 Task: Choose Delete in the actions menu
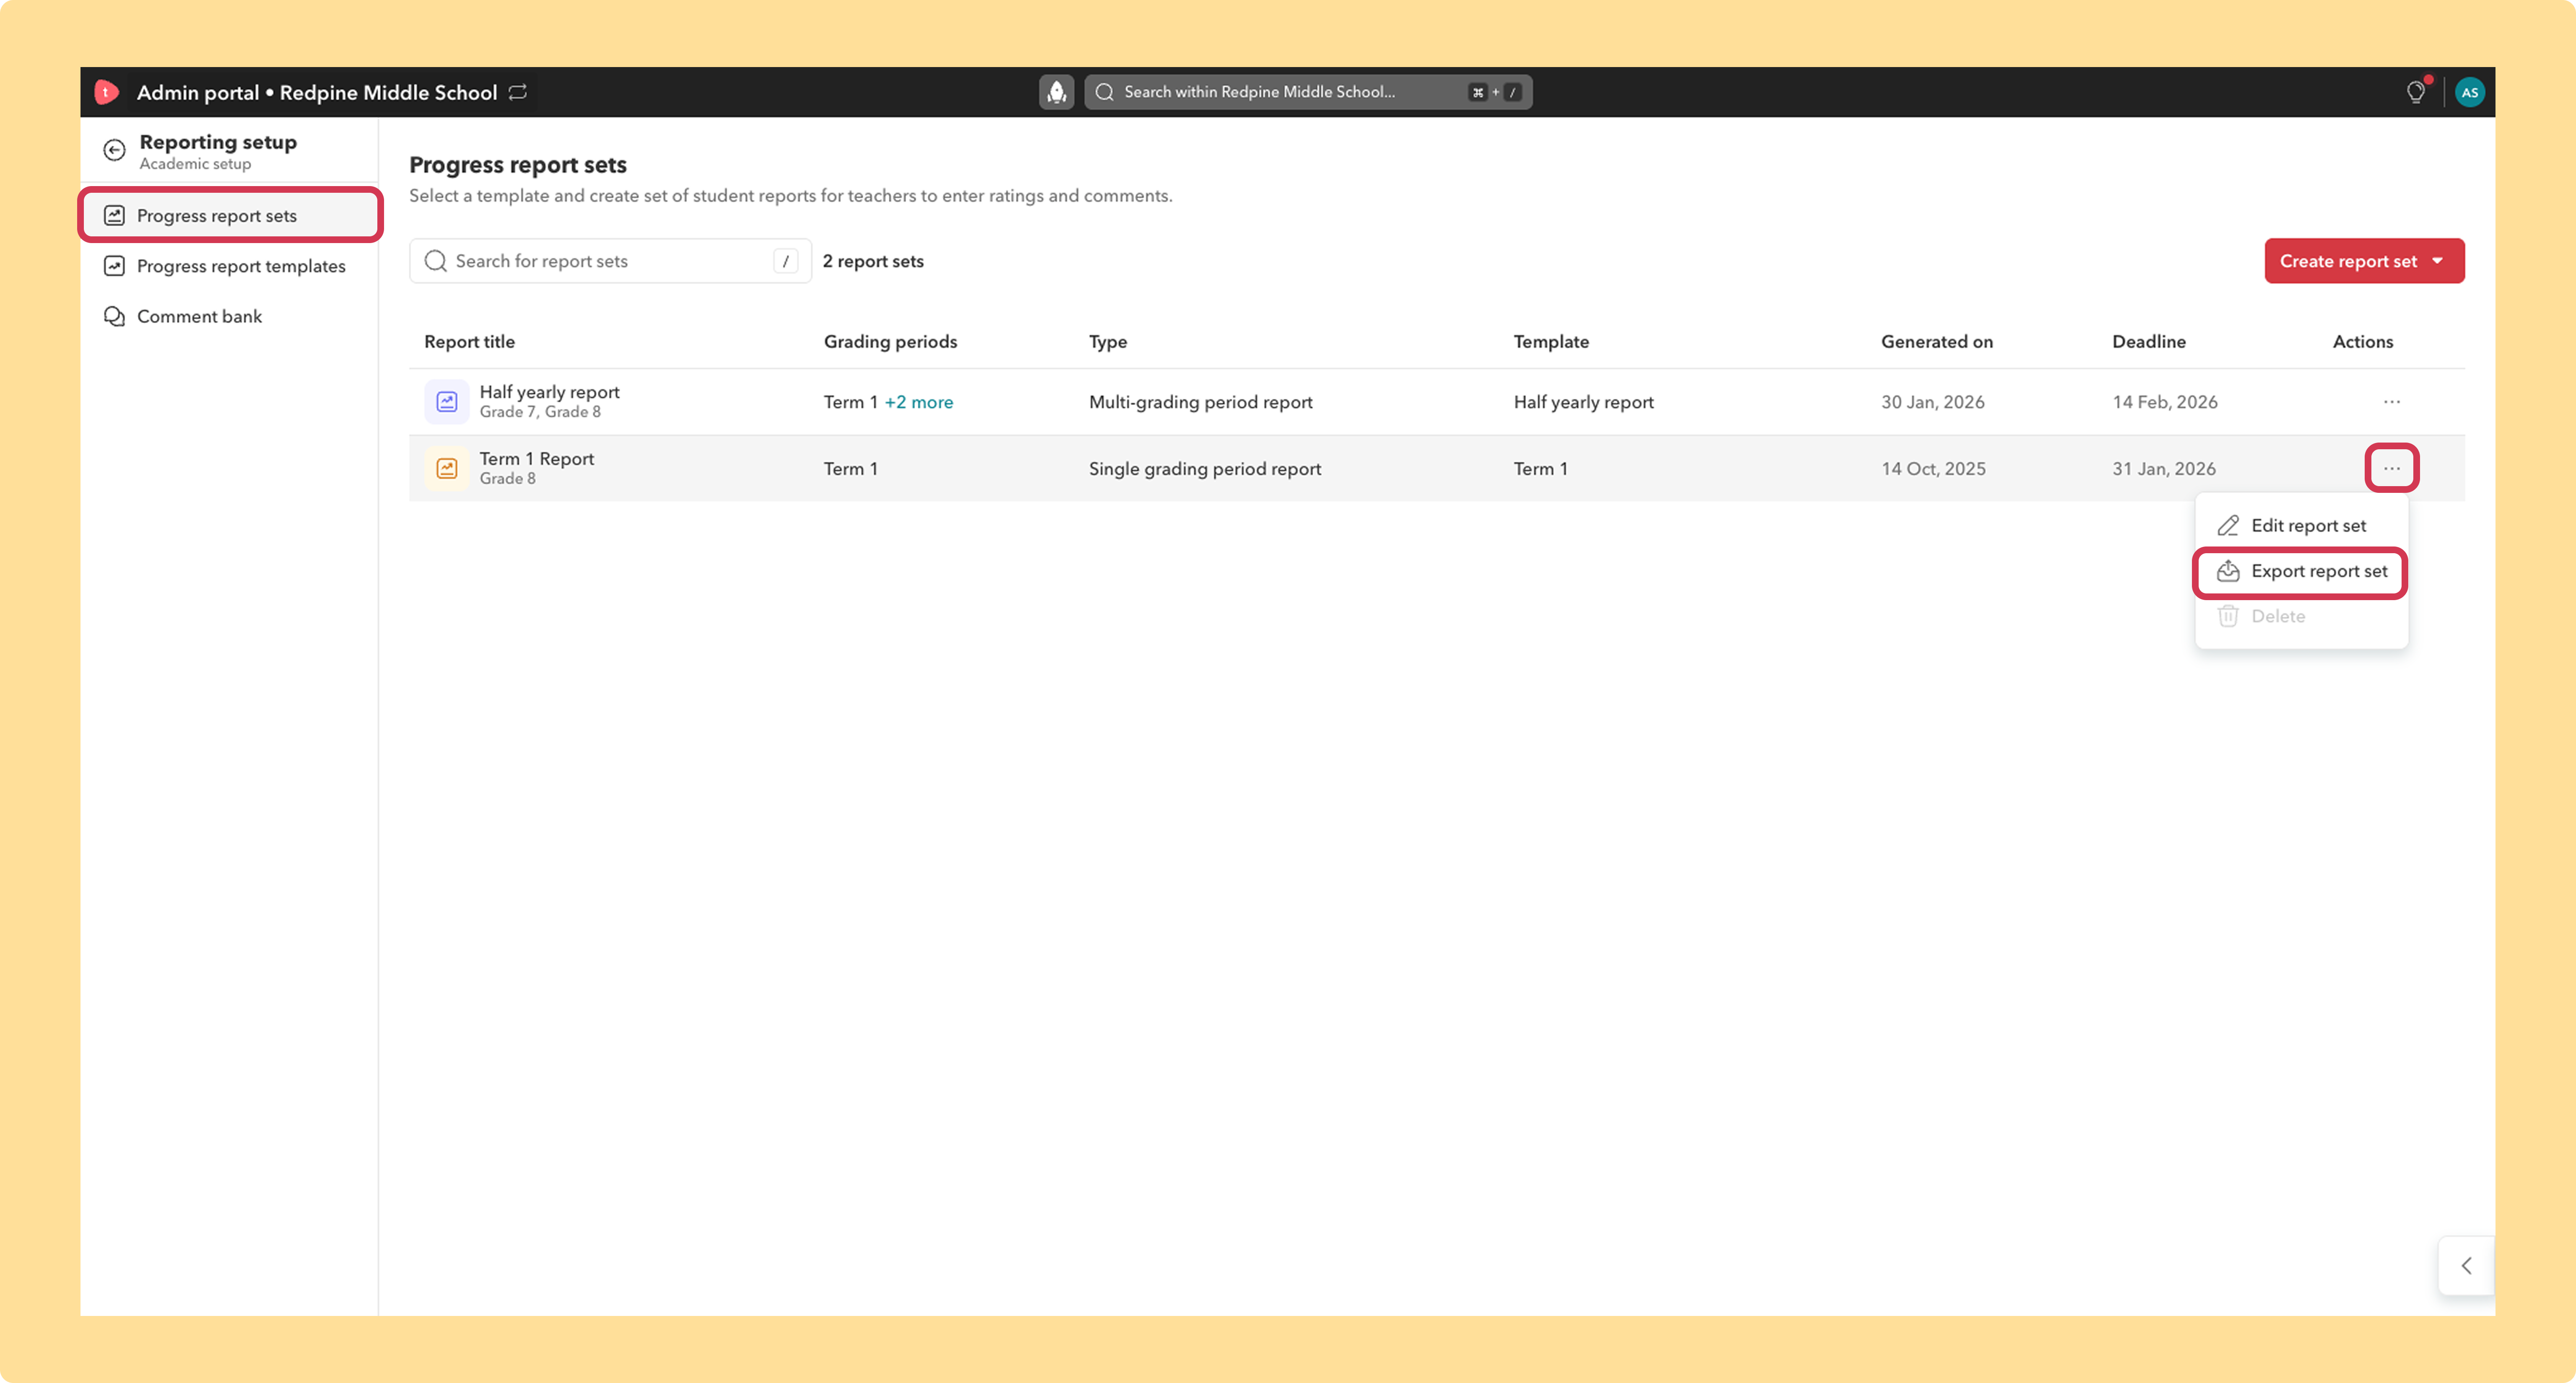(2301, 616)
